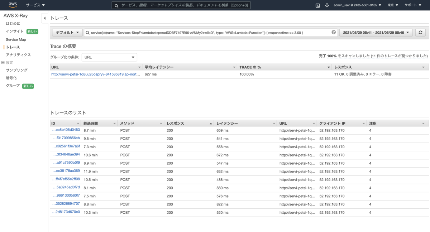Image resolution: width=430 pixels, height=232 pixels.
Task: Click the filter help question mark
Action: pos(334,32)
